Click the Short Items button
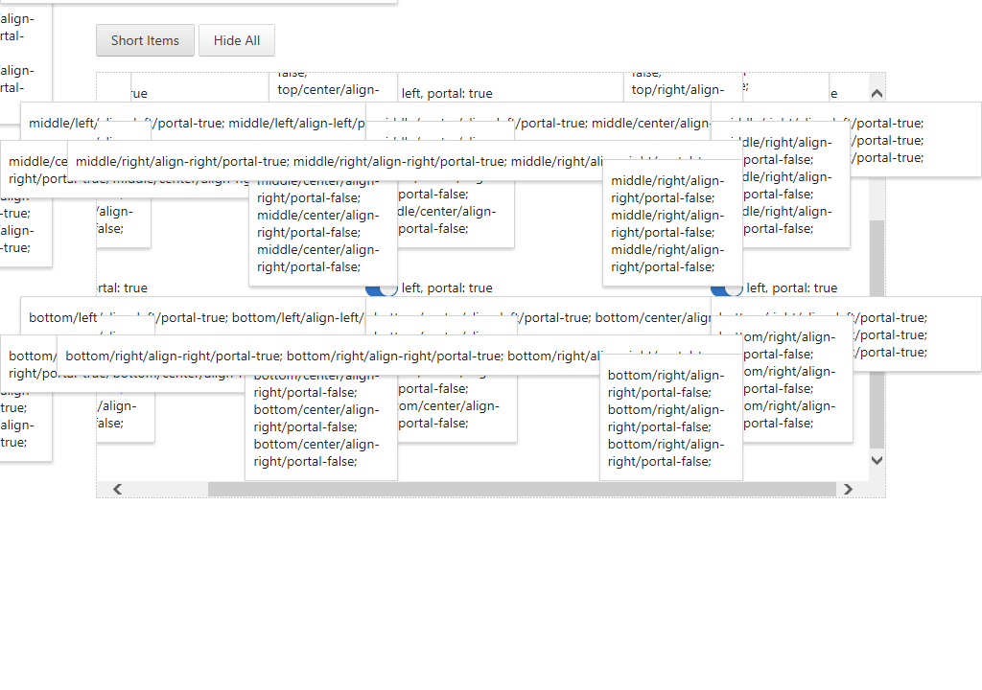Screen dimensions: 982x690 pos(145,40)
